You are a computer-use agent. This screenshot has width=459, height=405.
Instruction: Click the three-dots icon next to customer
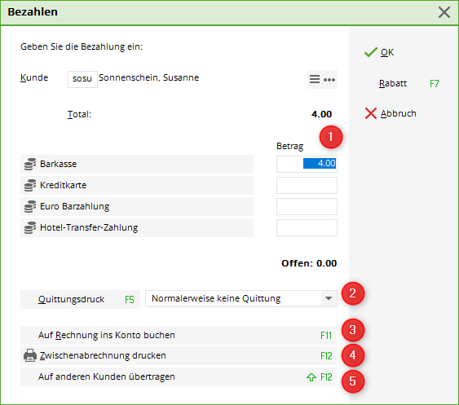(329, 80)
